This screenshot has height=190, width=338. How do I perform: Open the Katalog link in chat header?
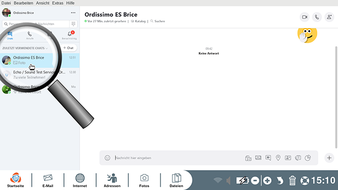(138, 21)
